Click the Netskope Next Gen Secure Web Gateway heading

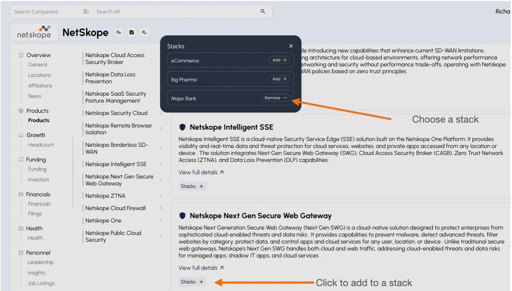coord(261,216)
